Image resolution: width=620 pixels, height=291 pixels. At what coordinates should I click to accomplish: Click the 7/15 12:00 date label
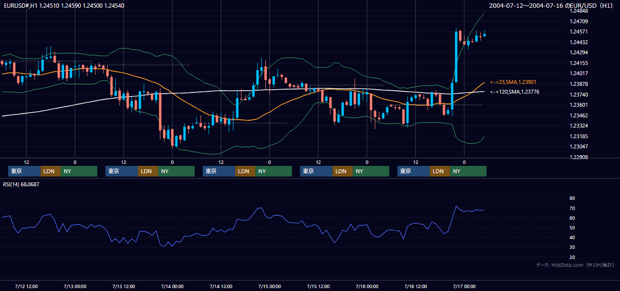point(318,286)
